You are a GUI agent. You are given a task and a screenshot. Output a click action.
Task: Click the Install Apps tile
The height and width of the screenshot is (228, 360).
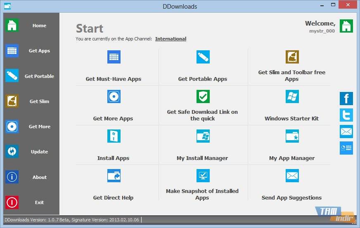(x=114, y=158)
